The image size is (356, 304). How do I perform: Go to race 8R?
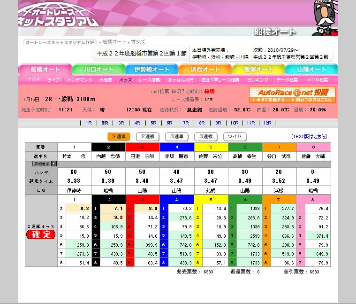click(202, 123)
